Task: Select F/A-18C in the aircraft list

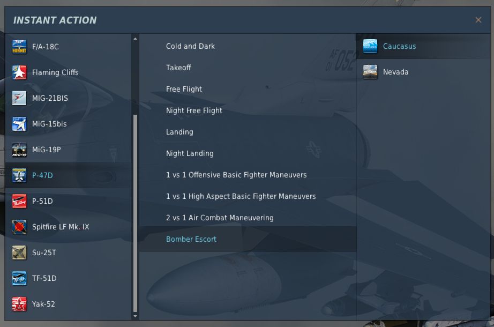Action: pyautogui.click(x=69, y=47)
